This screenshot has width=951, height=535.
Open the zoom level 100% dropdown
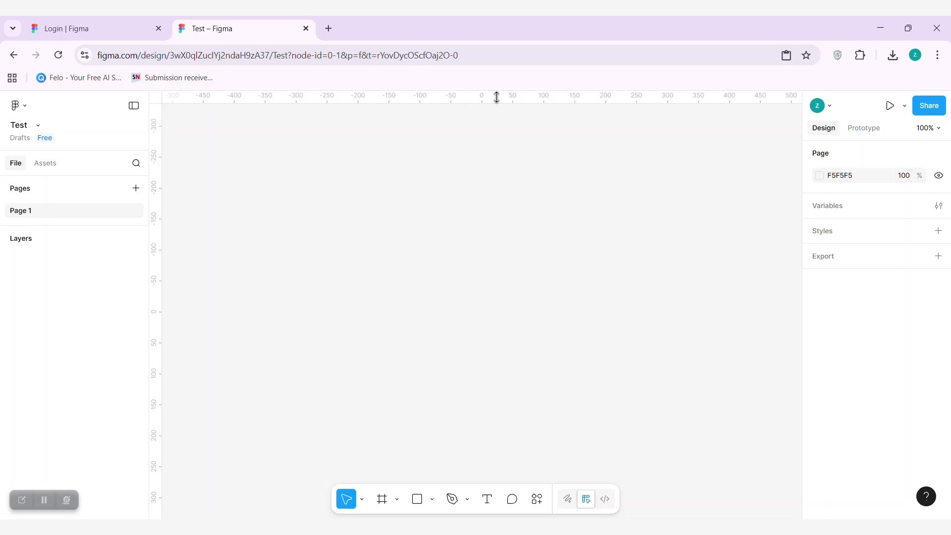pos(928,128)
